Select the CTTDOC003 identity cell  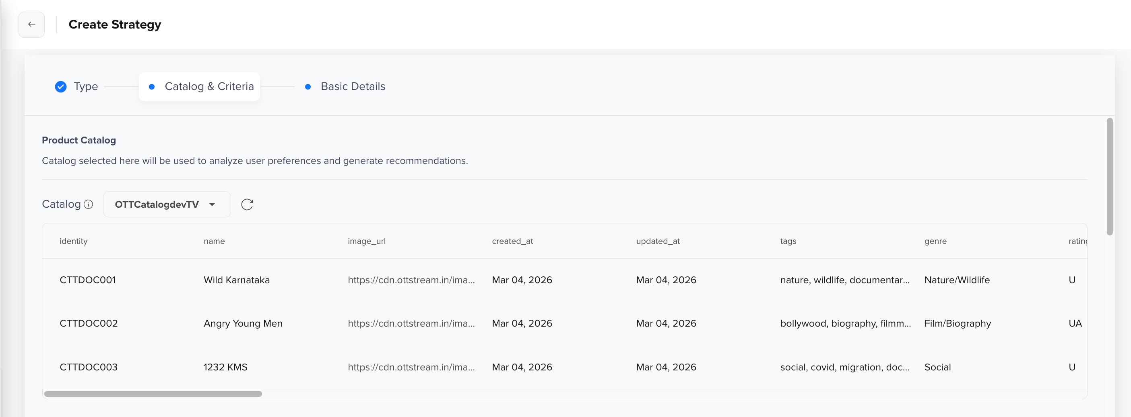click(89, 368)
